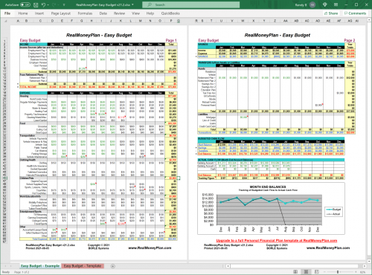Add a new sheet with plus button
Viewport: 372px width, 275px height.
(x=112, y=266)
